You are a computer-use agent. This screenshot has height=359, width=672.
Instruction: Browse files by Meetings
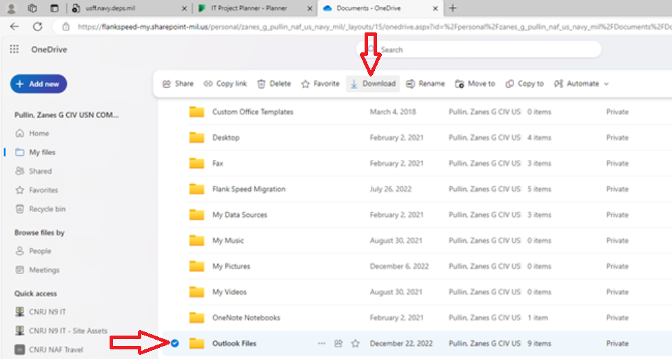click(x=37, y=270)
